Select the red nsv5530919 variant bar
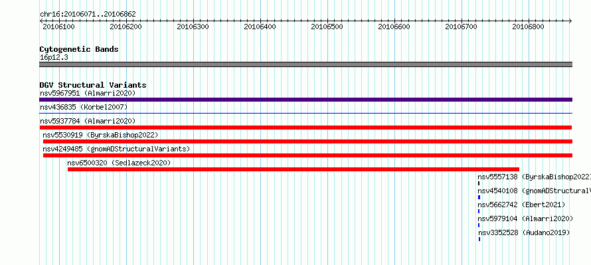The image size is (591, 265). point(307,141)
